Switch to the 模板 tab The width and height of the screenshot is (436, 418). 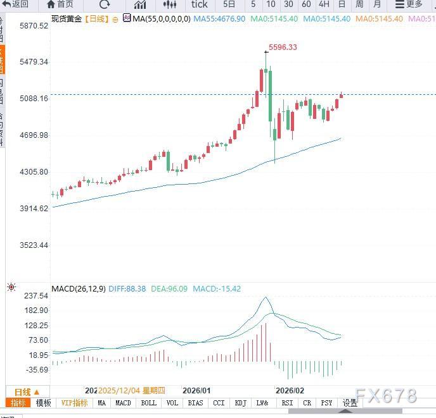click(43, 403)
